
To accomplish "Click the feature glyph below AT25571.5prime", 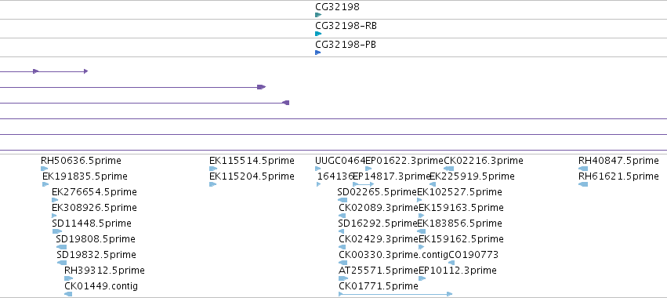I will pyautogui.click(x=343, y=278).
